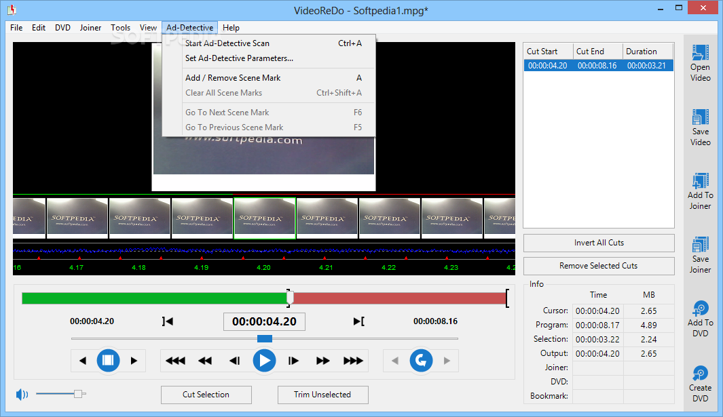The image size is (723, 417).
Task: Click the black right arrow beside stop button
Action: point(134,361)
